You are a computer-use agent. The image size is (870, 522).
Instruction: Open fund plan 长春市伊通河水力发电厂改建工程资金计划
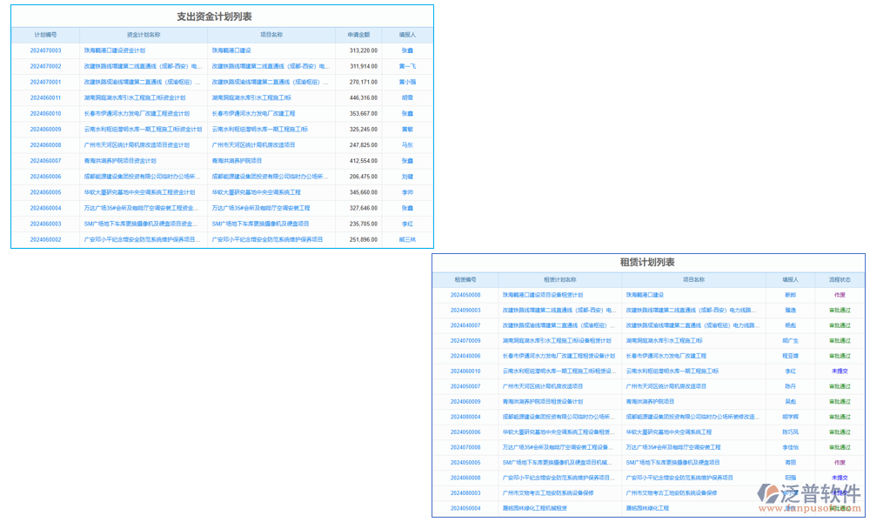coord(137,114)
